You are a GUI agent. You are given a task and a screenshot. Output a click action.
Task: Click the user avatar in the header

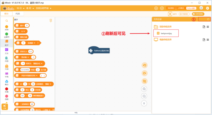coord(201,8)
